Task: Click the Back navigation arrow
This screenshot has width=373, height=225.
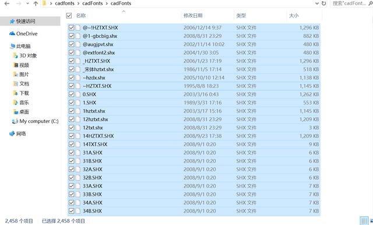Action: 7,3
